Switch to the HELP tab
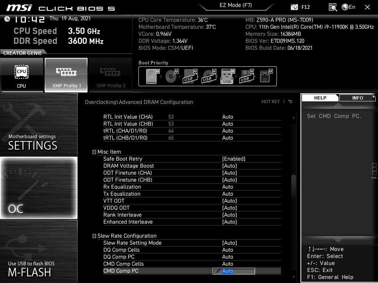378x283 pixels. [x=320, y=98]
